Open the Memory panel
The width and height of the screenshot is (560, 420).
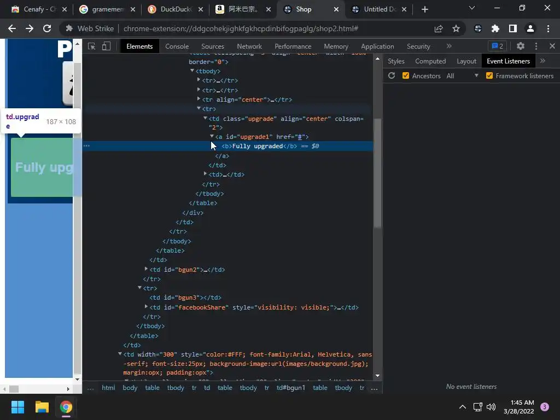336,46
